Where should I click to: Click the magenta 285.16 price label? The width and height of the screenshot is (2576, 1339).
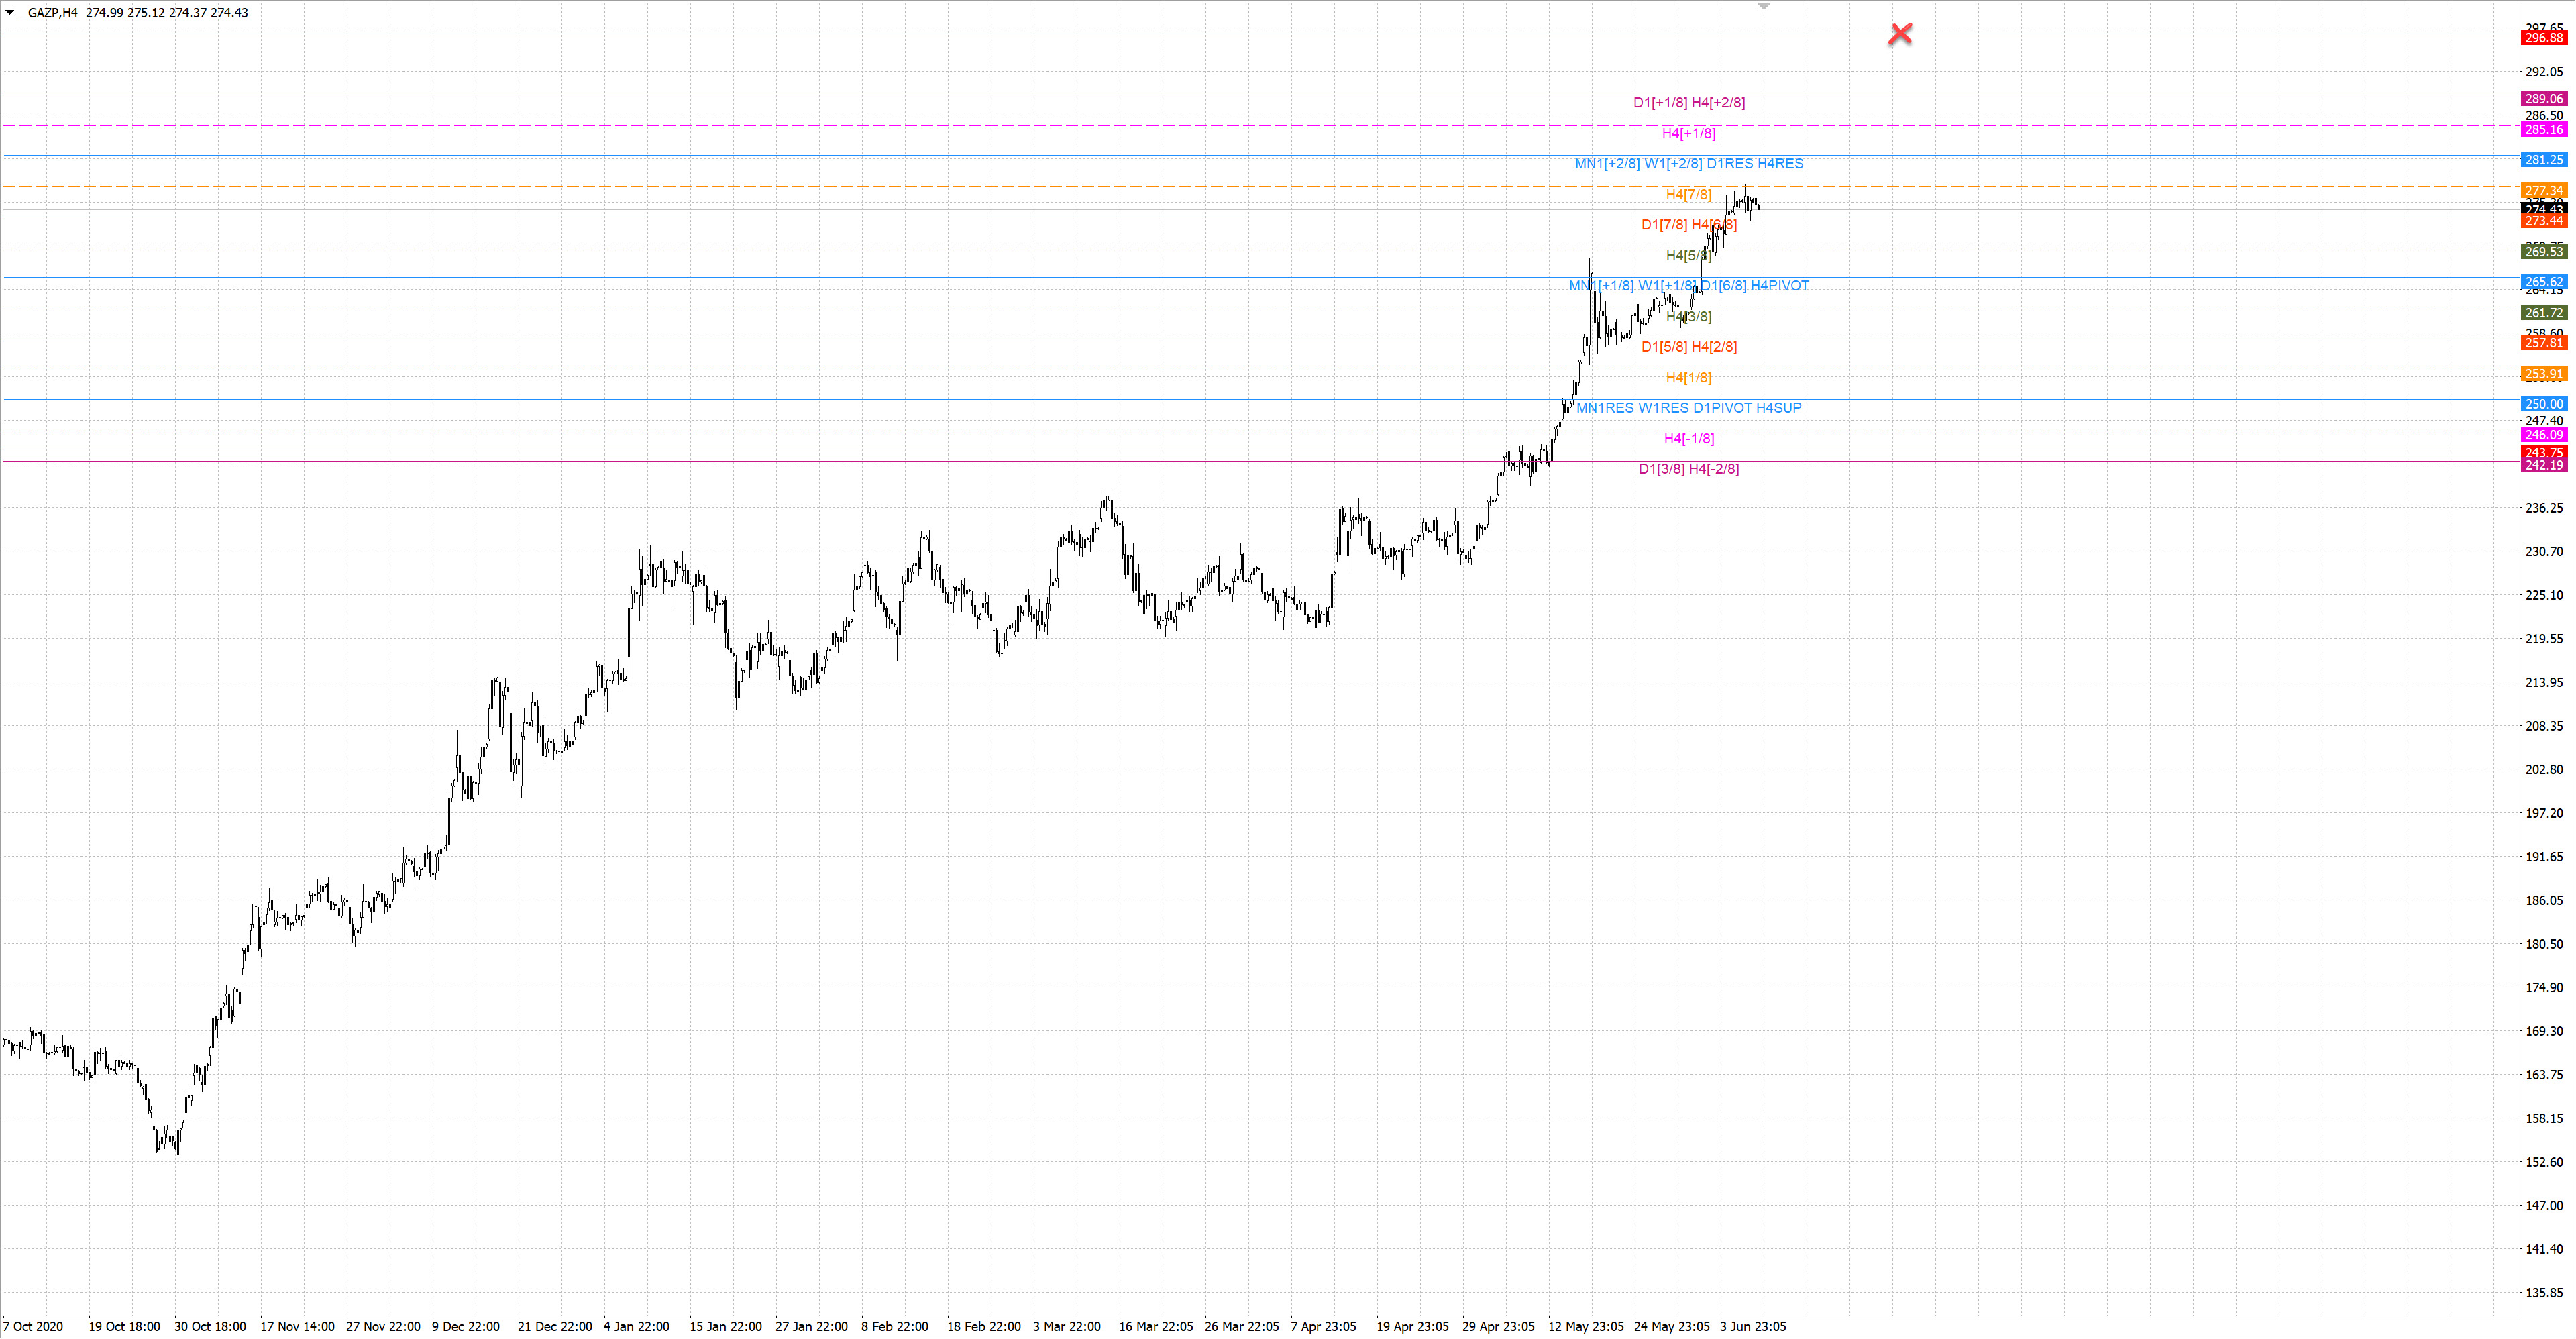click(2543, 130)
